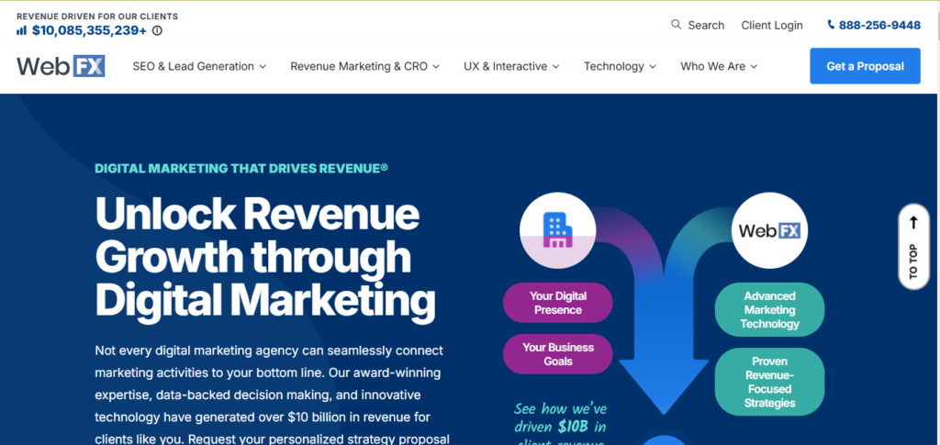Click the WebFX circle logo in diagram
The height and width of the screenshot is (445, 940).
(769, 230)
